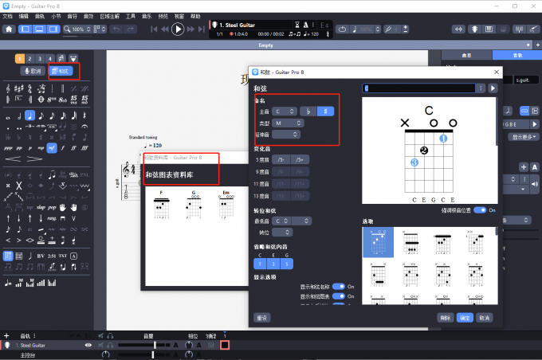
Task: Select the sharp (♯) accidental in the chord dialog
Action: click(x=326, y=112)
